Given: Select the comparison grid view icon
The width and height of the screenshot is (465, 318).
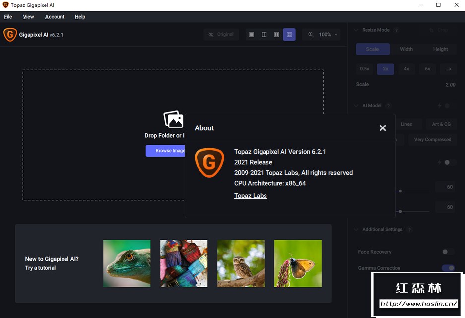Looking at the screenshot, I should 289,35.
